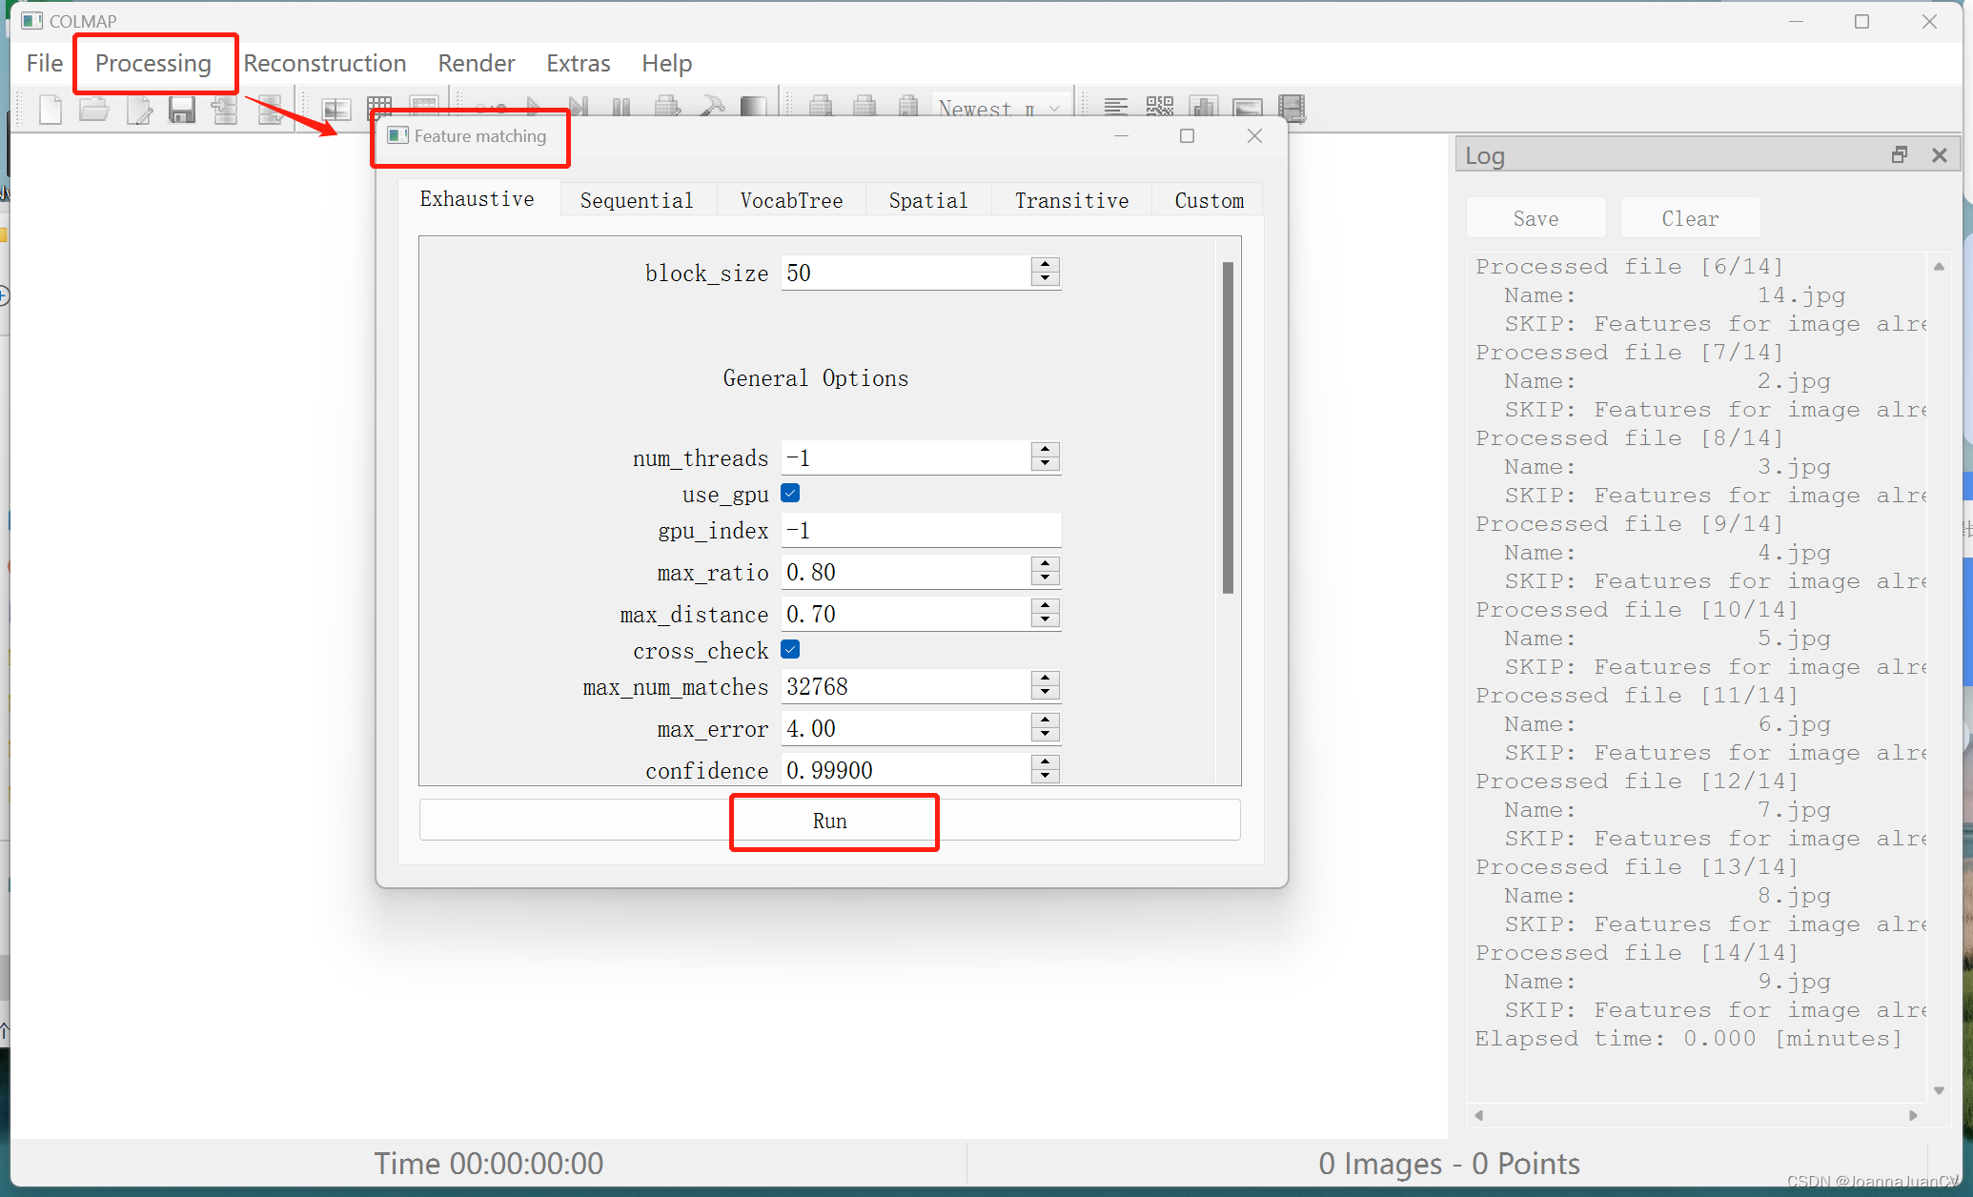Click the Processing menu item

tap(153, 64)
